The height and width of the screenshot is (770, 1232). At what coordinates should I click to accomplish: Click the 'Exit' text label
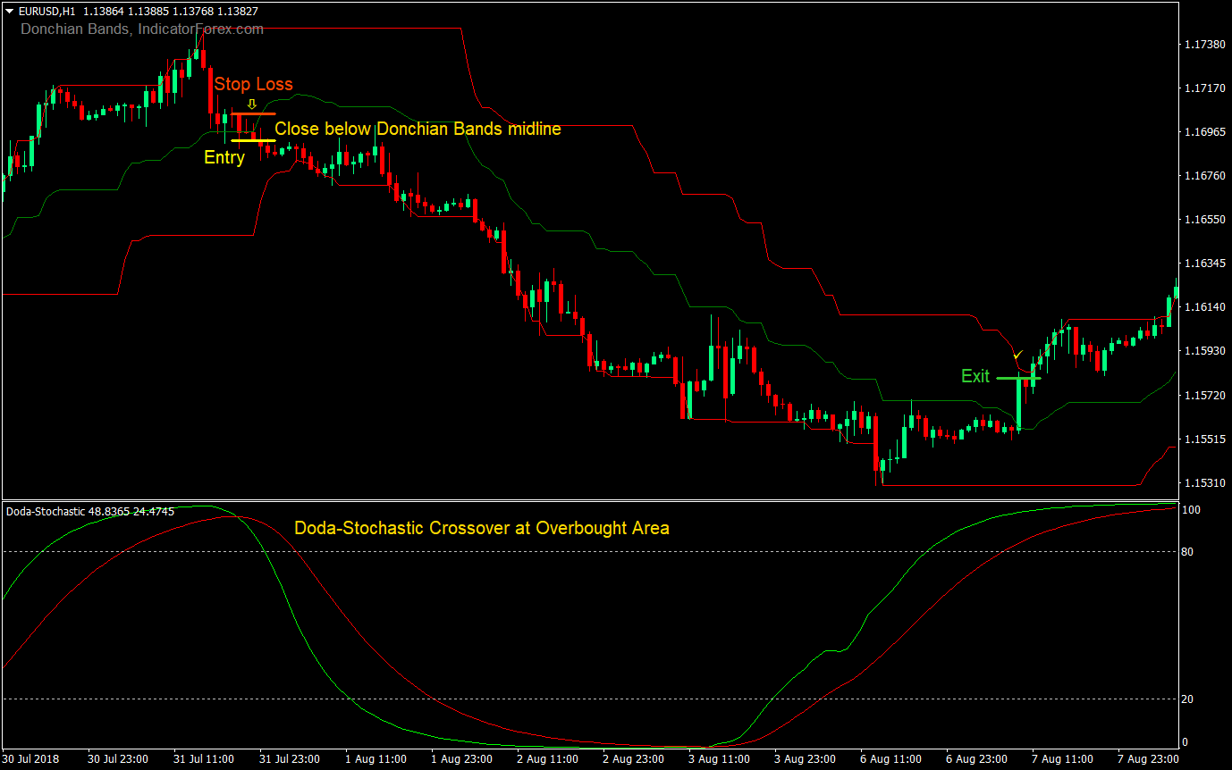976,376
